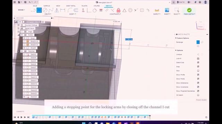Collapse the Feature Options section
Image resolution: width=222 pixels, height=124 pixels.
(x=176, y=38)
